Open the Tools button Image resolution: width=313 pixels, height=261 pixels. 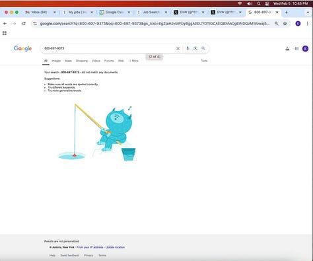[204, 61]
